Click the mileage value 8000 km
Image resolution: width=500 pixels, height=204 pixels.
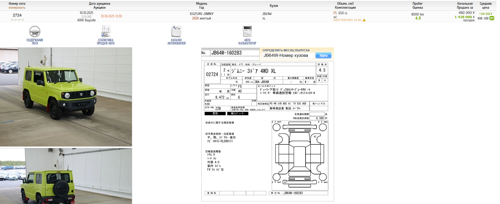[x=418, y=14]
